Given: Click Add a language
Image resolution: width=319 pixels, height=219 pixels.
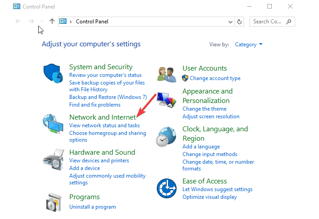Looking at the screenshot, I should tap(201, 147).
